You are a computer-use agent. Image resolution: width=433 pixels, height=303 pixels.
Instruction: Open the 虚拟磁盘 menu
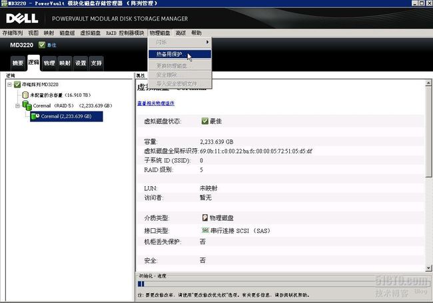[91, 33]
